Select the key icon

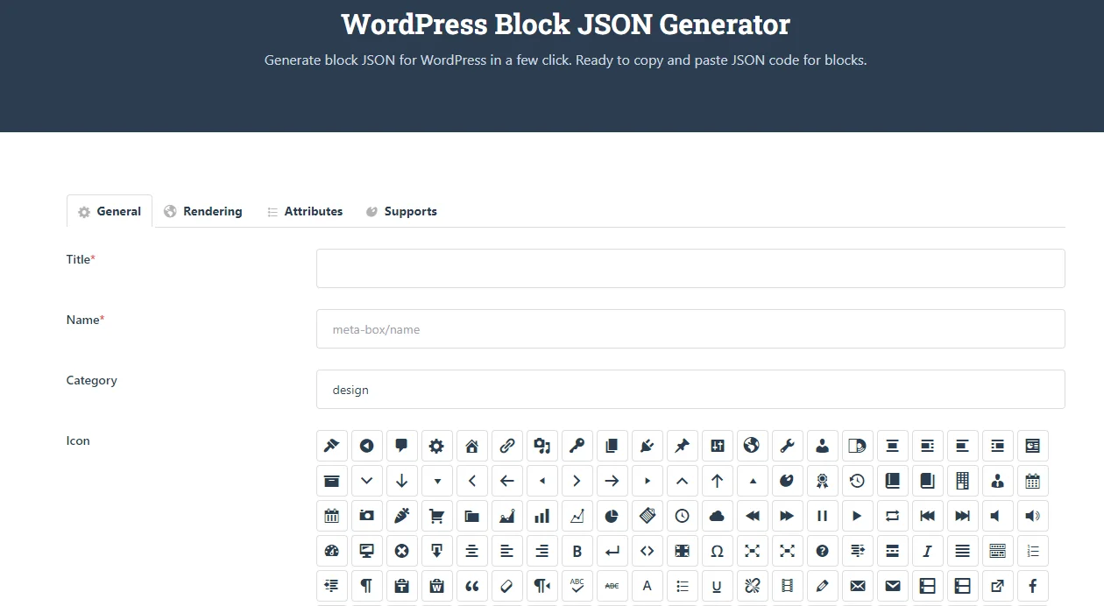(x=577, y=446)
